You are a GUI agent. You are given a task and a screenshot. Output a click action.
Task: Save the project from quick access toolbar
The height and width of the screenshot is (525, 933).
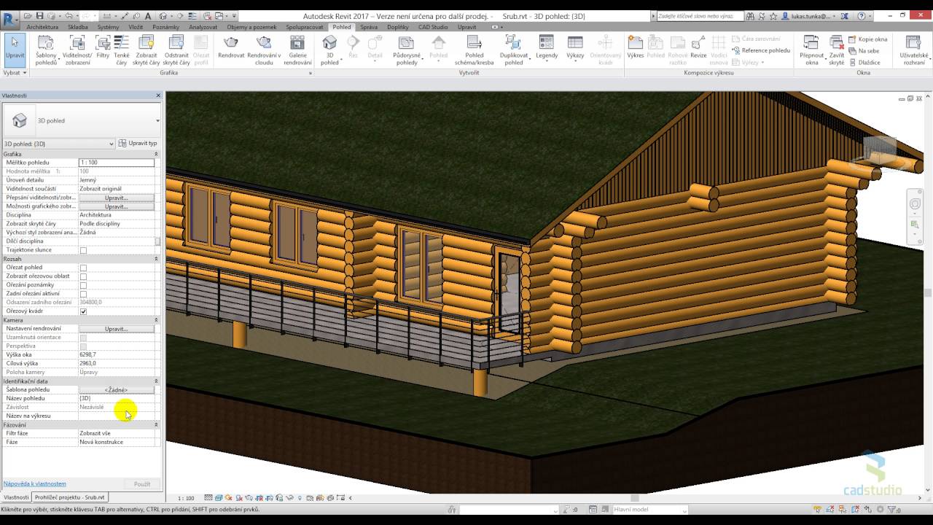click(40, 15)
